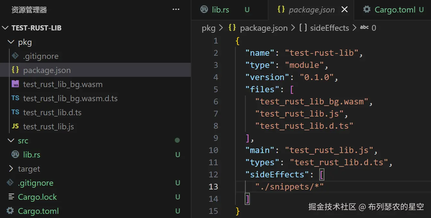Click the braces icon in breadcrumb package.json
Image resolution: width=431 pixels, height=218 pixels.
coord(232,28)
